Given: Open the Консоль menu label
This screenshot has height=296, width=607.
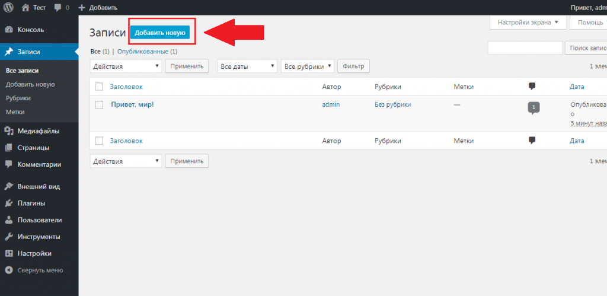Looking at the screenshot, I should click(31, 30).
